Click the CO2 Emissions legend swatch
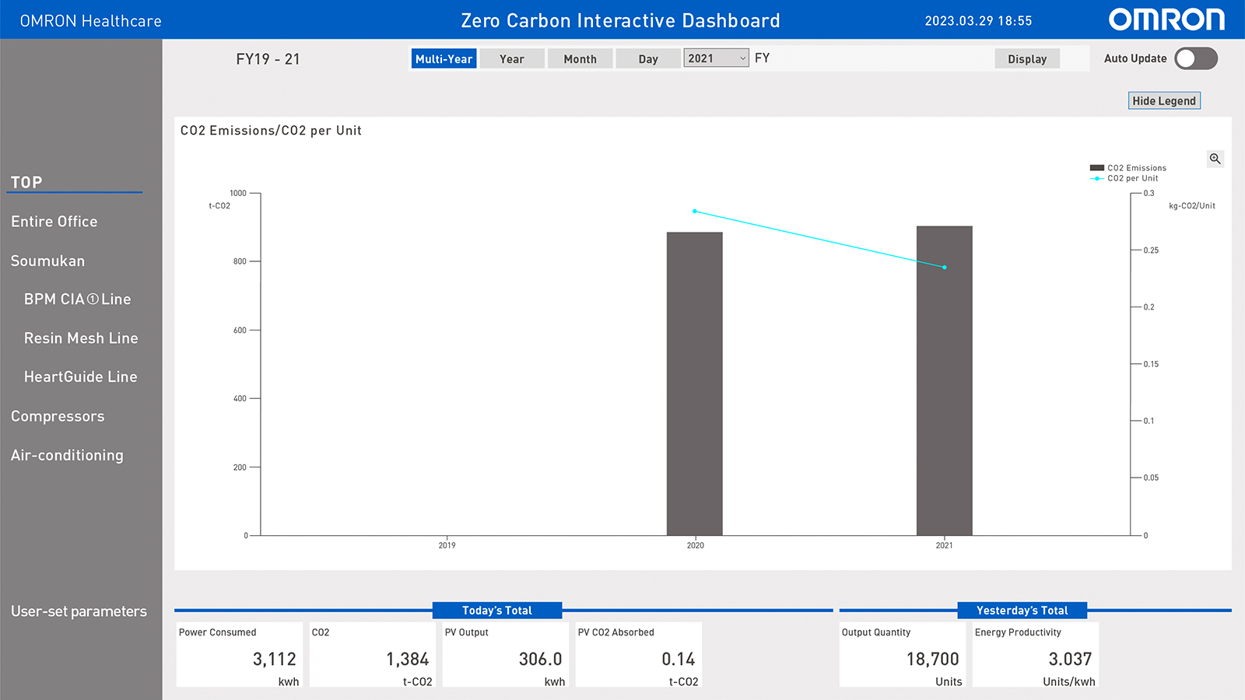The width and height of the screenshot is (1245, 700). tap(1097, 168)
